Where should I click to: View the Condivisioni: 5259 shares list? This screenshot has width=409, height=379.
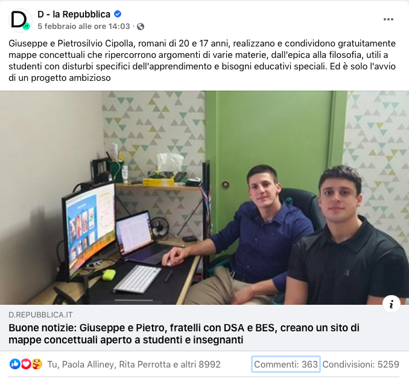click(x=361, y=364)
